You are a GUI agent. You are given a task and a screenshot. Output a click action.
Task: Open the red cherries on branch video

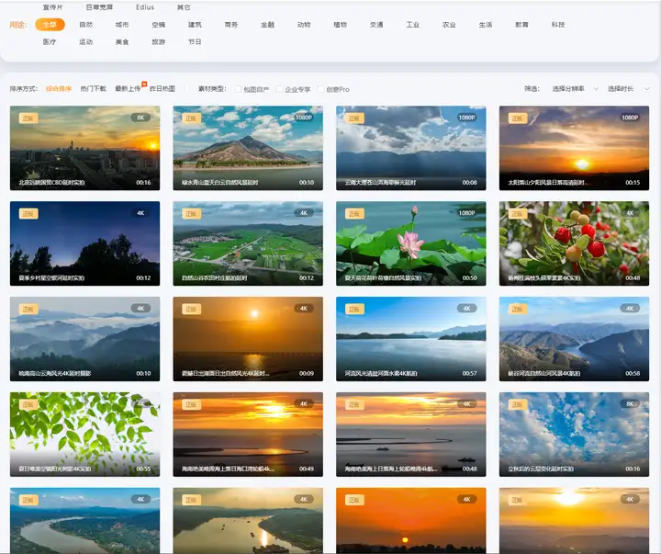click(x=574, y=243)
